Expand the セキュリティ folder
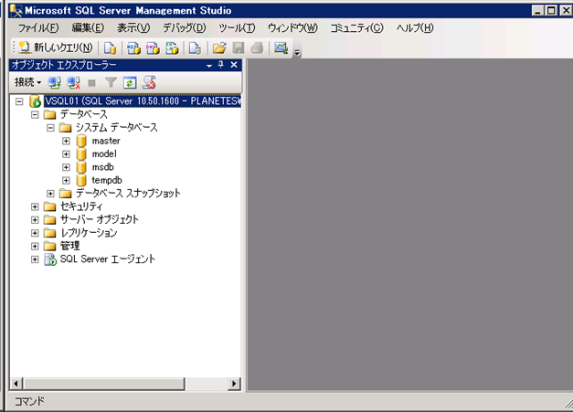This screenshot has height=412, width=573. click(x=35, y=206)
